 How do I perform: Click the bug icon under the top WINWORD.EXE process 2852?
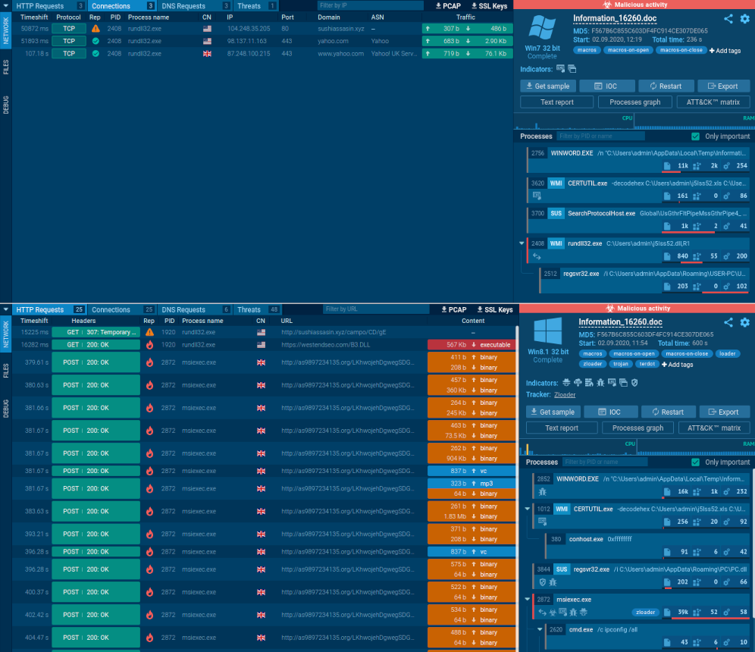tap(543, 491)
